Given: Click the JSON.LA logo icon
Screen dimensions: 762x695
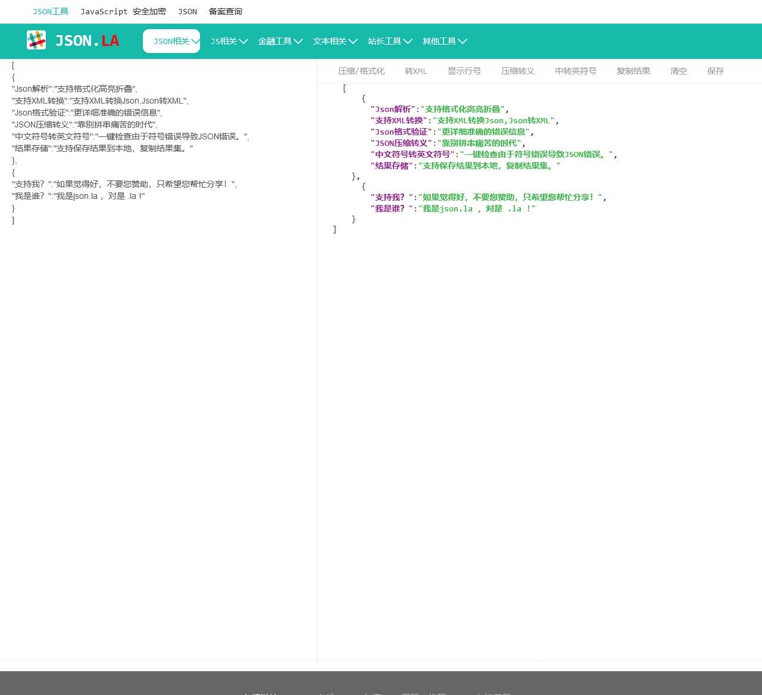Looking at the screenshot, I should pos(36,40).
